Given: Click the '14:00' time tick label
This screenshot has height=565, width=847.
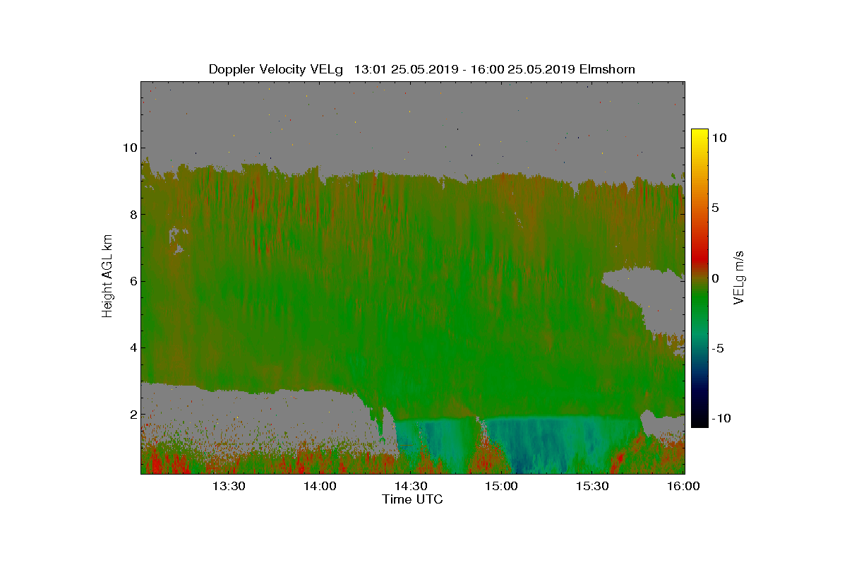Looking at the screenshot, I should tap(320, 486).
